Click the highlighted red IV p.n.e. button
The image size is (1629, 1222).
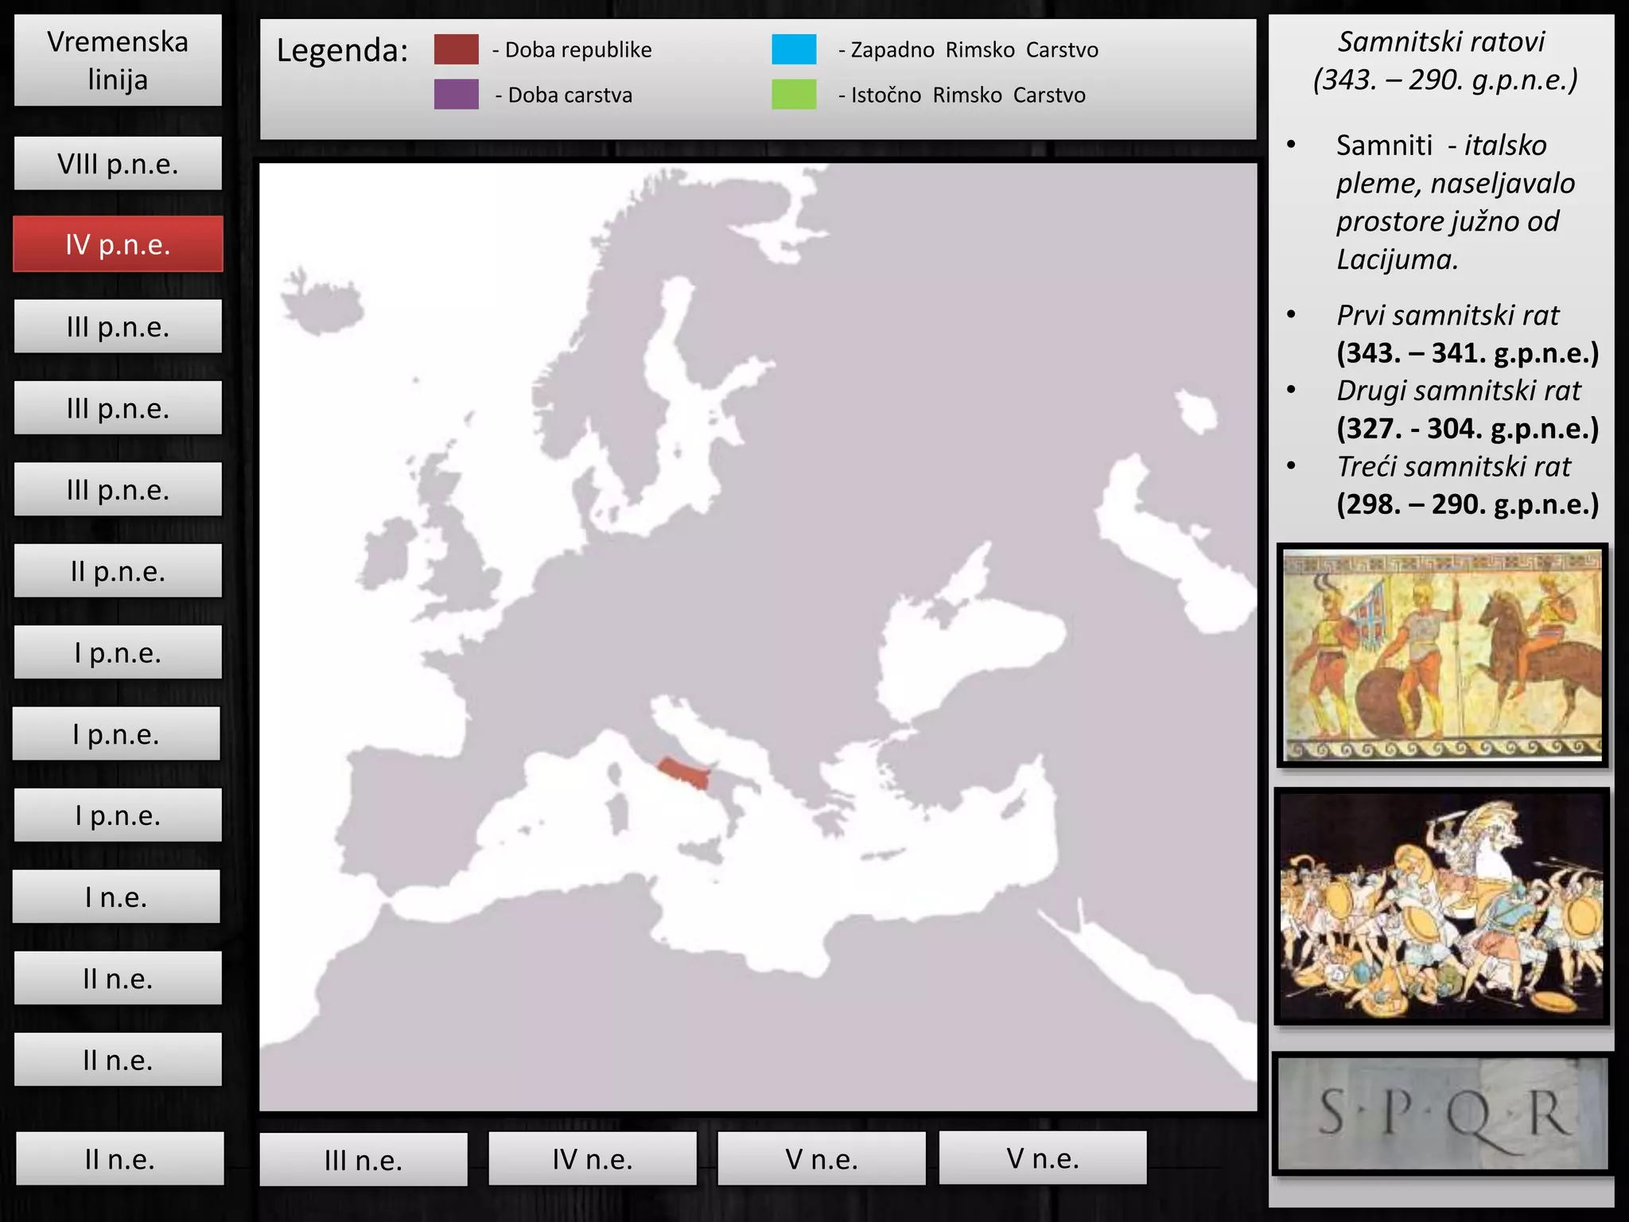click(118, 244)
